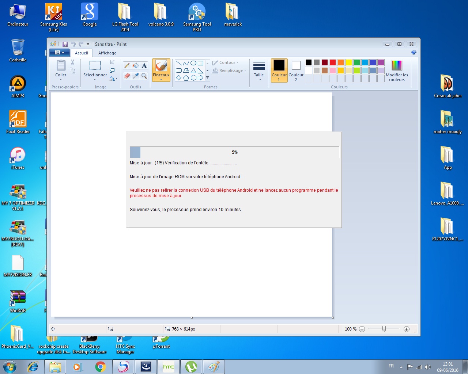Click uTorrent icon in taskbar
This screenshot has width=468, height=374.
(191, 367)
